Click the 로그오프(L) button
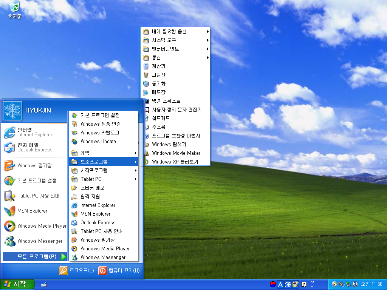387x290 pixels. [77, 270]
